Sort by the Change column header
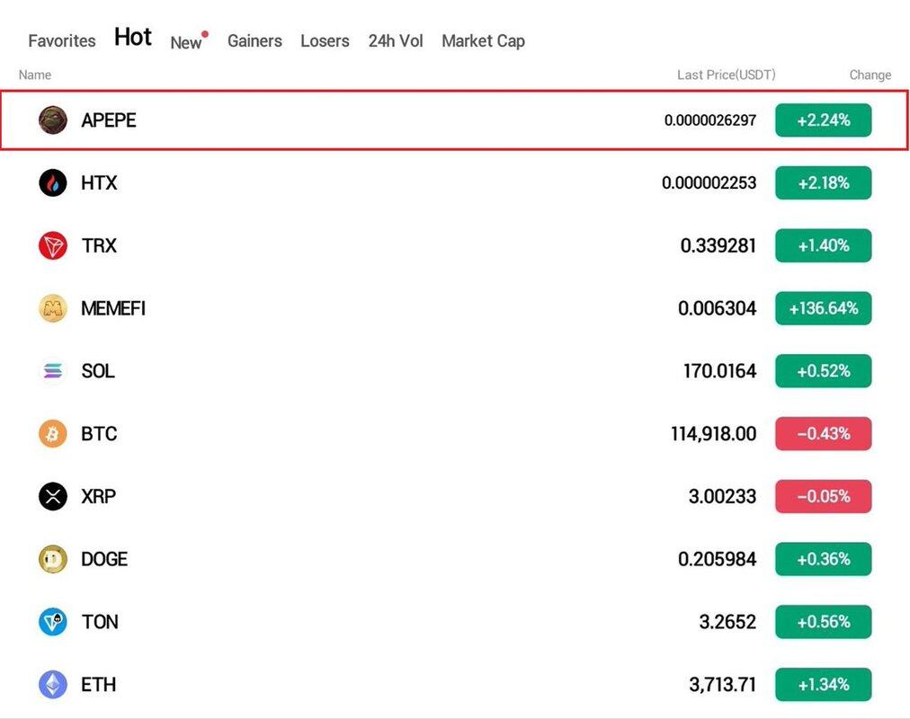910x719 pixels. (x=870, y=75)
